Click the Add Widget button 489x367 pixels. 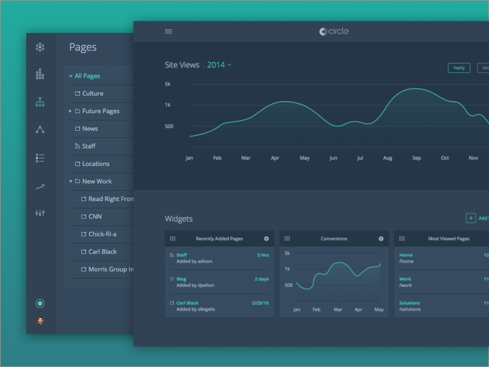point(471,218)
